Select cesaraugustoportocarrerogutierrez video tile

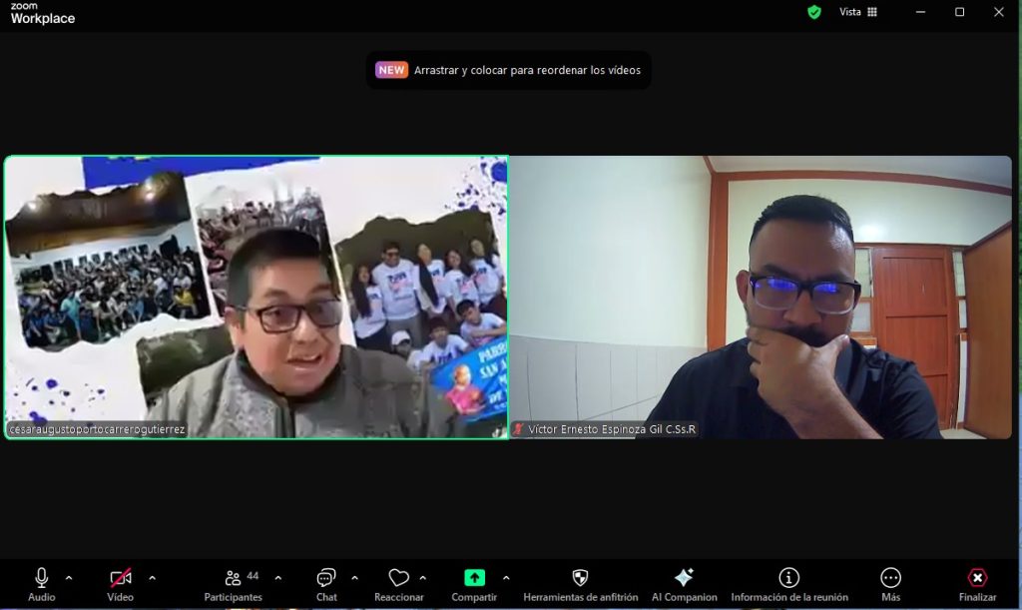[x=255, y=297]
